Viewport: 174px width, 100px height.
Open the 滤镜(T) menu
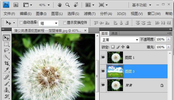90,14
